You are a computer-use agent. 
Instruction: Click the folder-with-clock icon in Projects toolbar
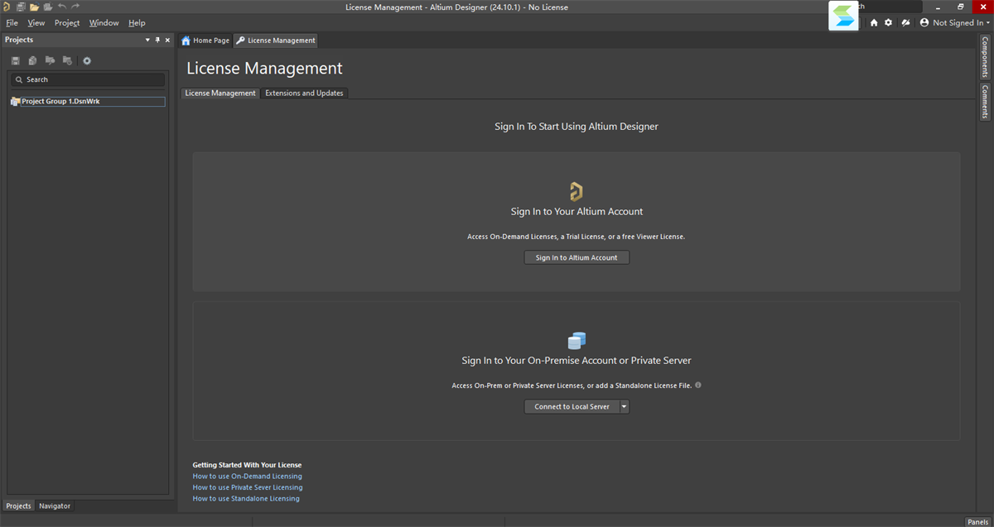[x=67, y=60]
